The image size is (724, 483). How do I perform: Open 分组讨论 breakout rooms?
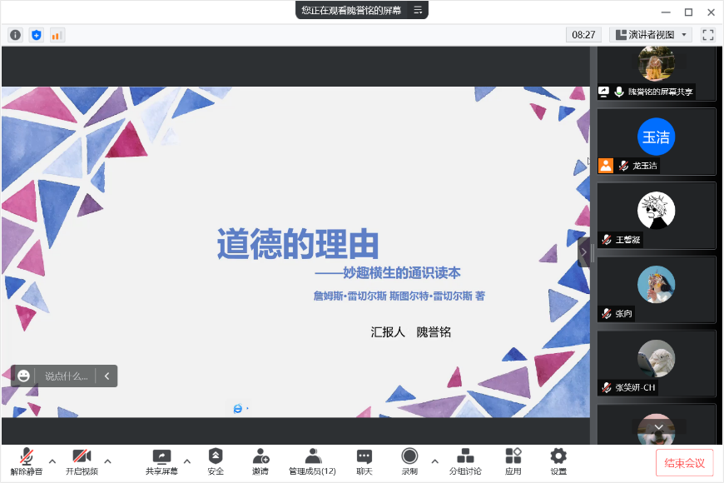465,461
